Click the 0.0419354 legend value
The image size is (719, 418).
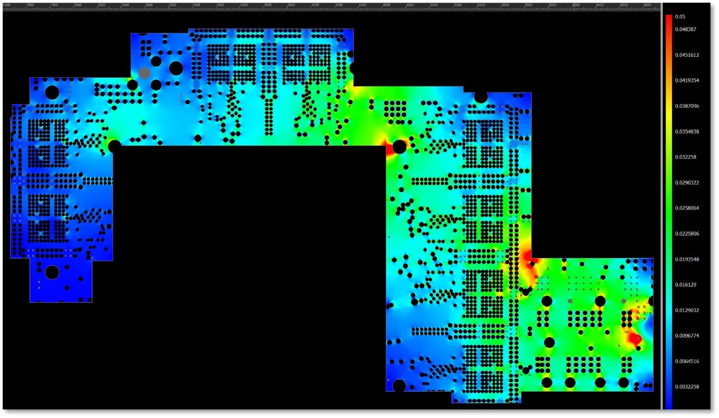687,81
